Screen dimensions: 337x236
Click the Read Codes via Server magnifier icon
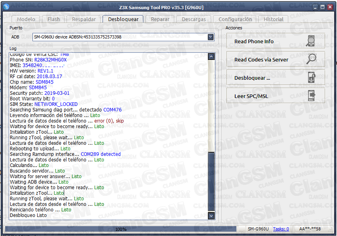pyautogui.click(x=312, y=59)
